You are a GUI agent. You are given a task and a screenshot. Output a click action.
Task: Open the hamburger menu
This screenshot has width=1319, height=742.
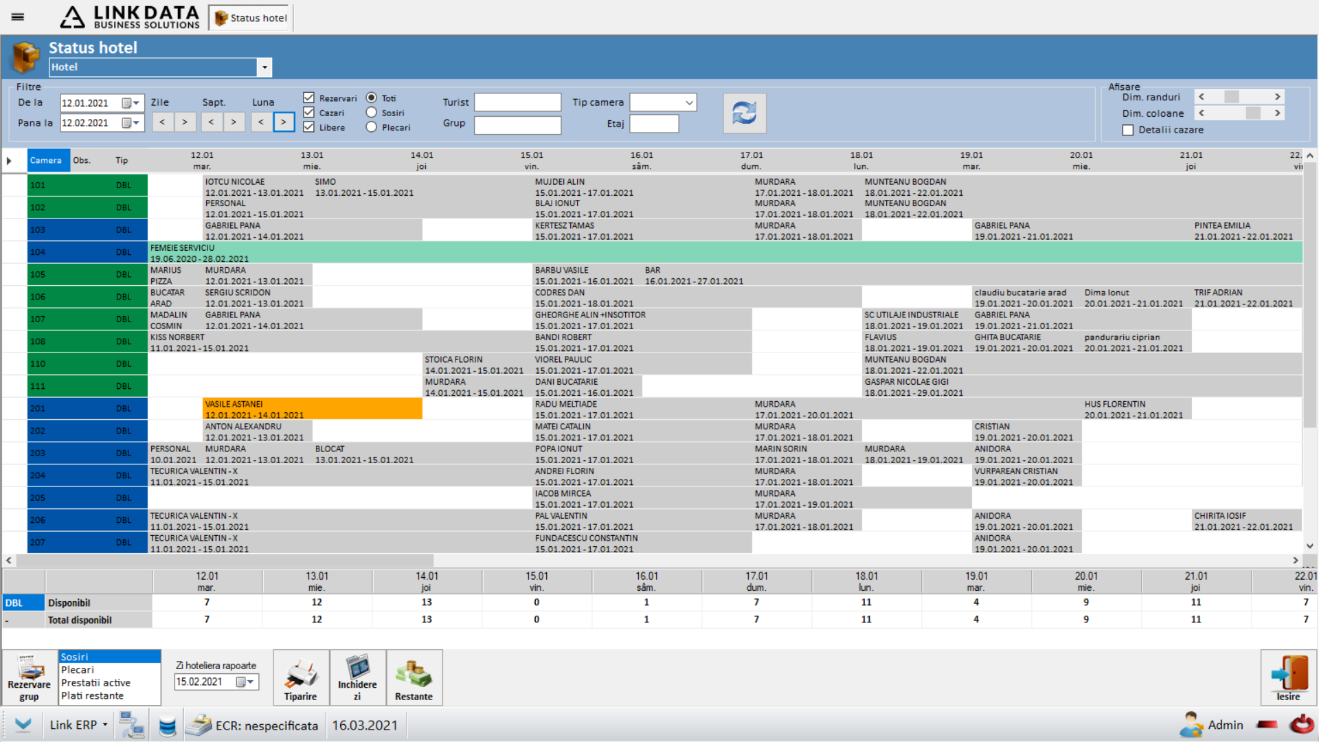point(18,17)
